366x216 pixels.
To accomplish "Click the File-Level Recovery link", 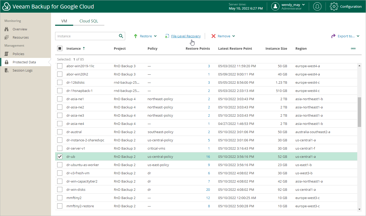I will (186, 36).
